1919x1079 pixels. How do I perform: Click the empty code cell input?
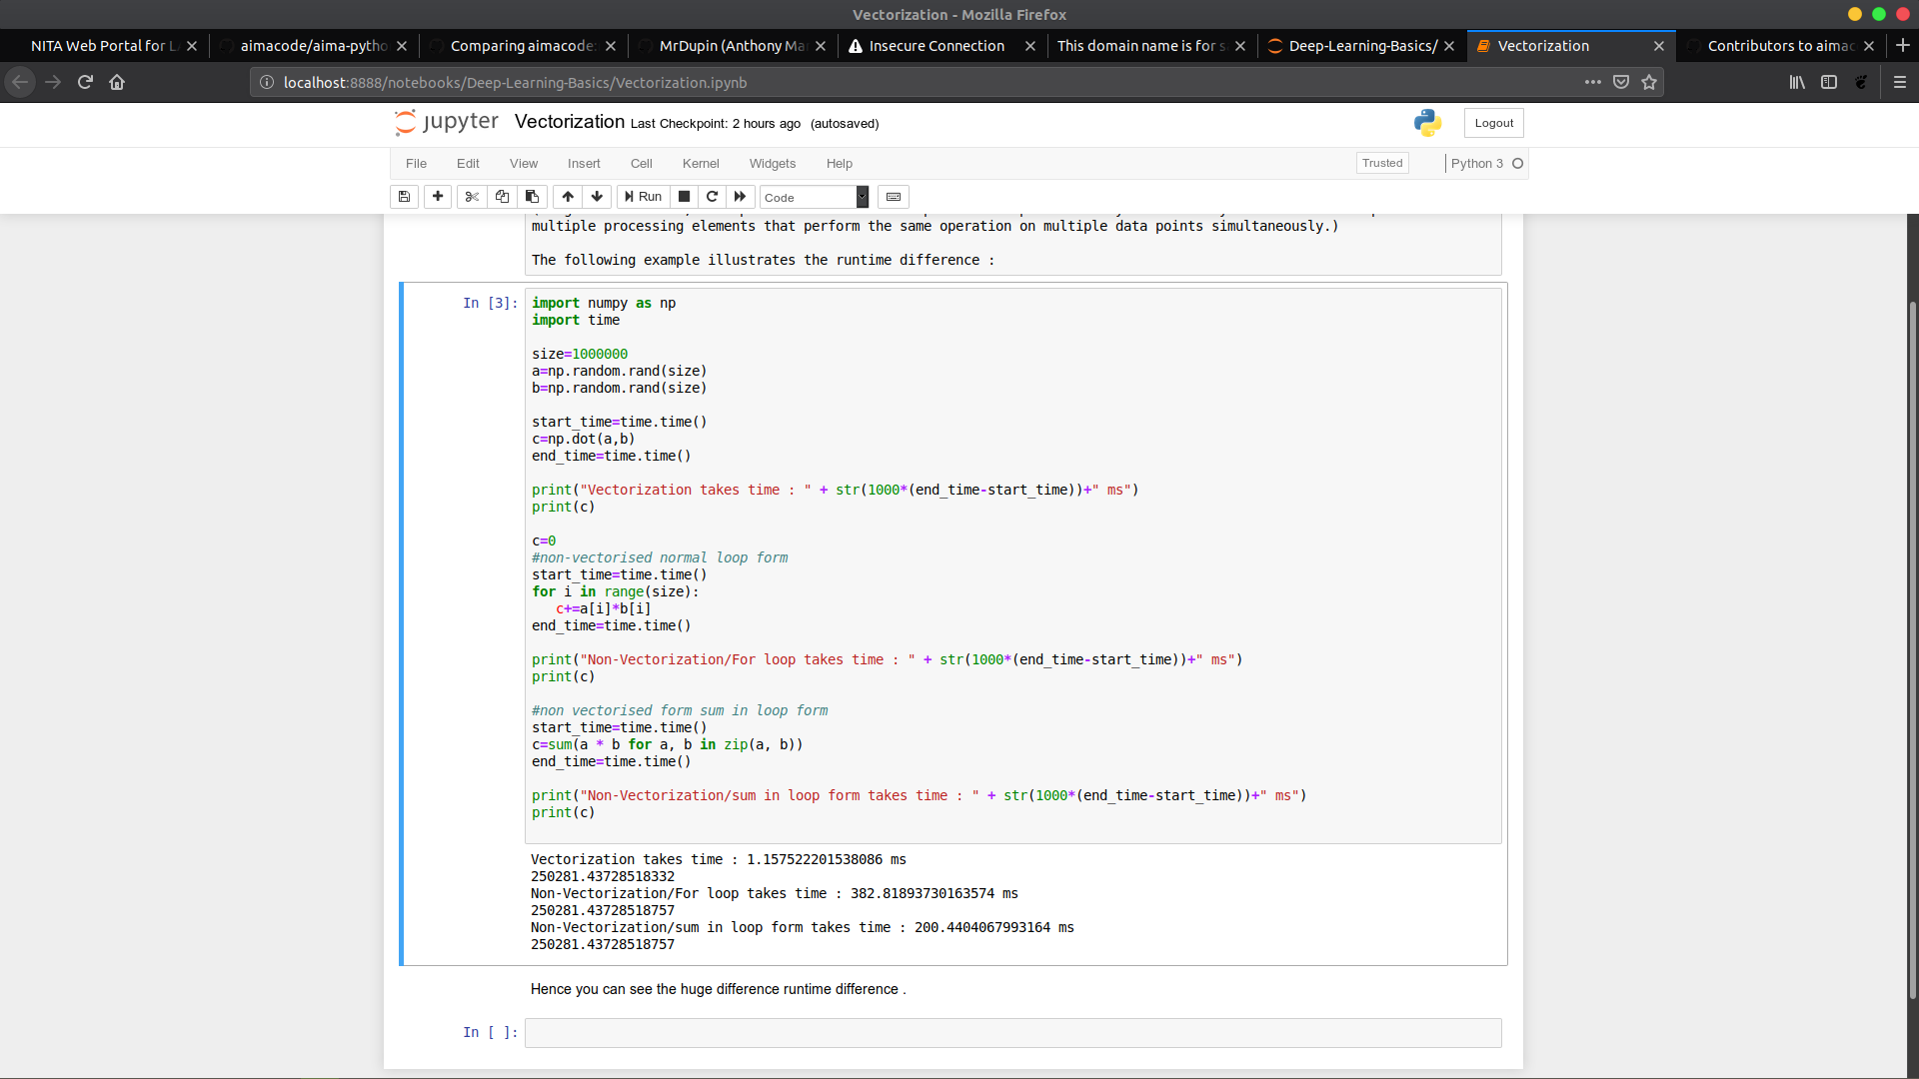click(1012, 1033)
